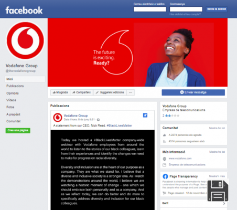Click the post's Vodafone avatar icon
Viewport: 237px width, 210px height.
[58, 118]
